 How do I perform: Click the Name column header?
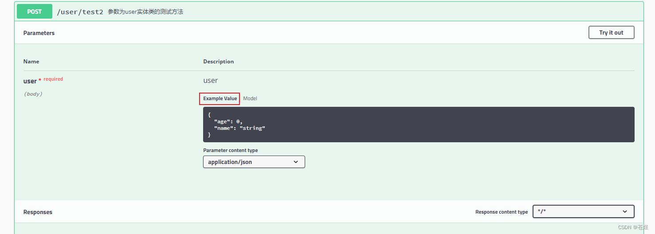pyautogui.click(x=31, y=62)
